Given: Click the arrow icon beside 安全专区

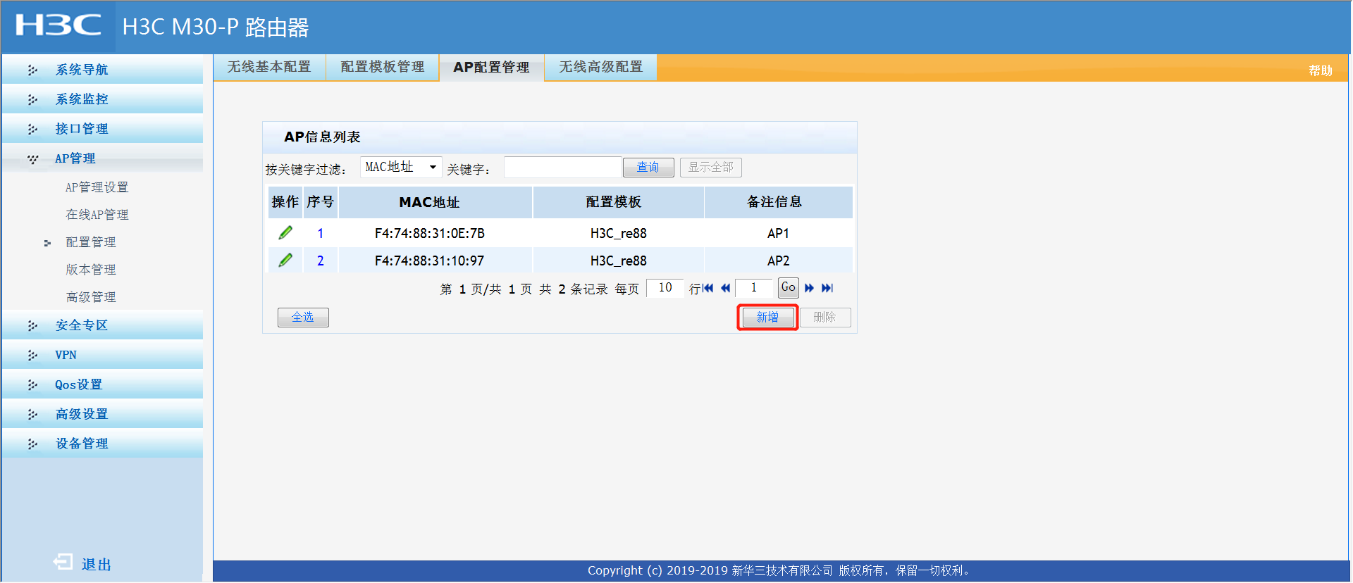Looking at the screenshot, I should tap(32, 325).
